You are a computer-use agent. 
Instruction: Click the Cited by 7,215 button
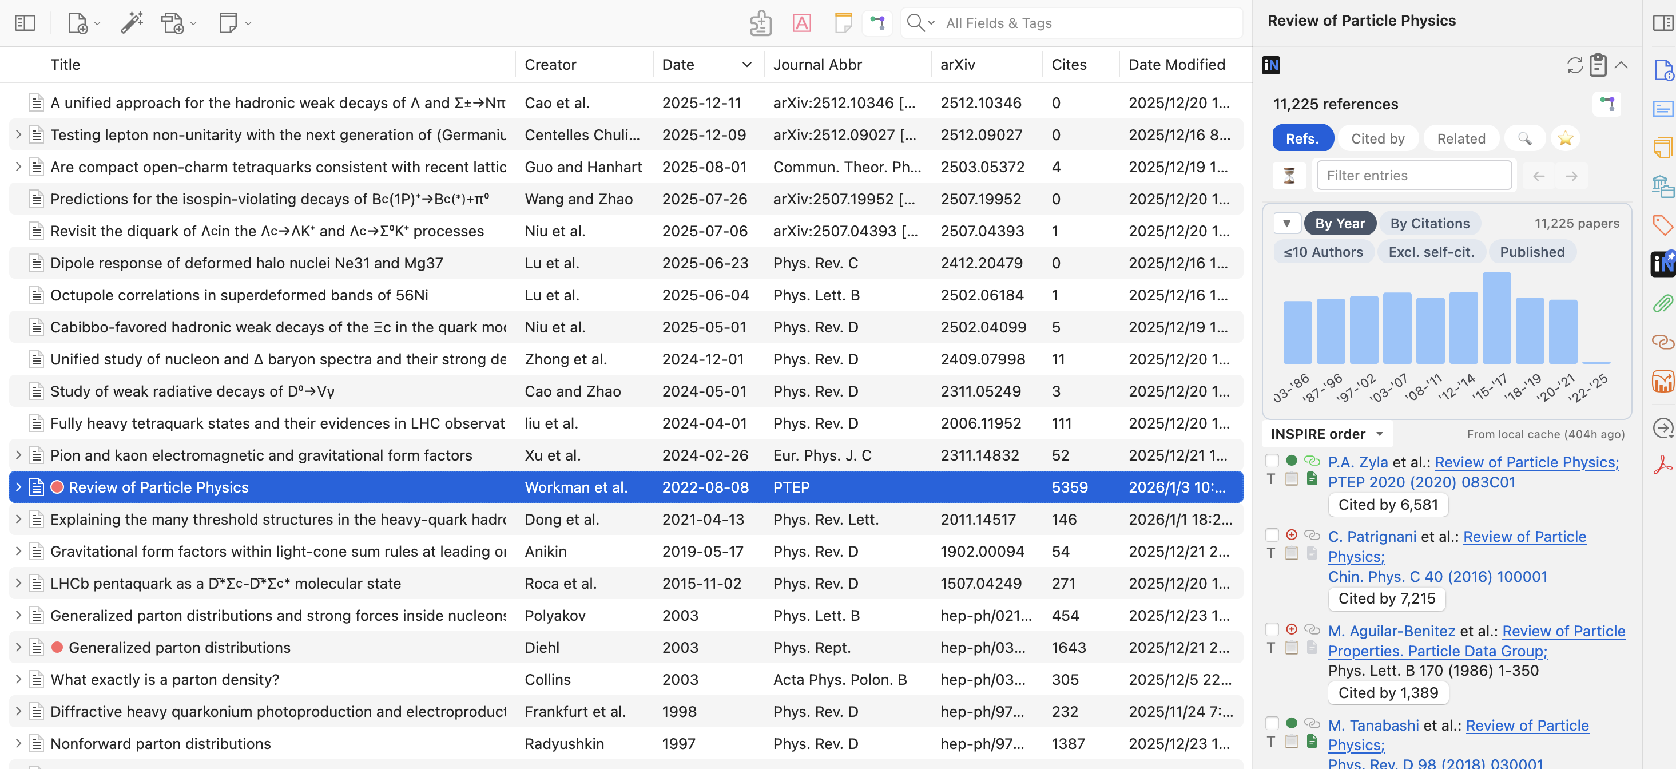[1387, 598]
